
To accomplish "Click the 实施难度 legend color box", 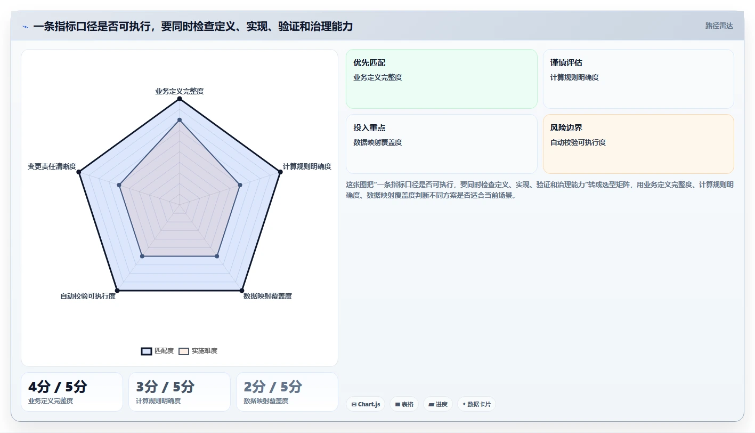I will [184, 351].
